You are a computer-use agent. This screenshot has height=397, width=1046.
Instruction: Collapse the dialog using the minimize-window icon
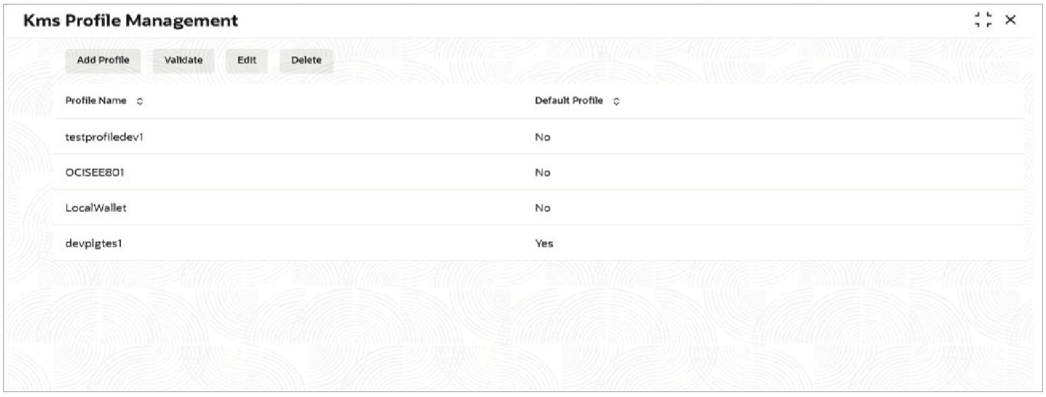(983, 20)
